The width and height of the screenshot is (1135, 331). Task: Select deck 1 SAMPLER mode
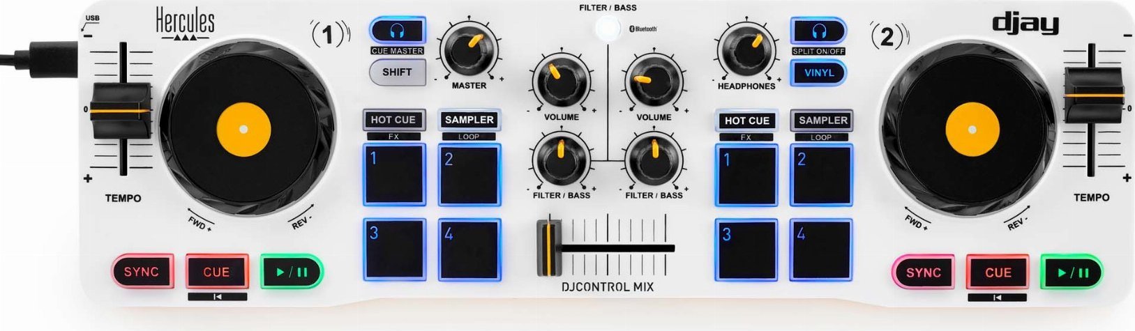pos(469,120)
